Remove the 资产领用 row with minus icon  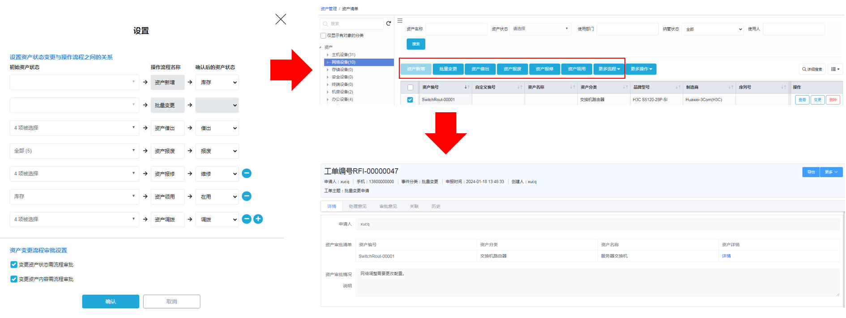(247, 196)
